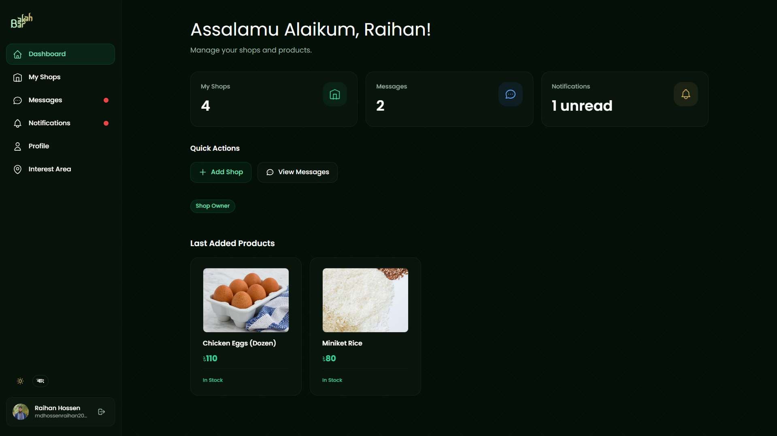Log out using the arrow icon near profile
This screenshot has height=436, width=777.
tap(101, 411)
